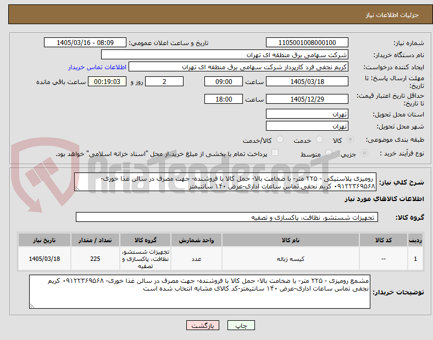Click the جزئیات اطلاعات نیاز page title
The height and width of the screenshot is (340, 433).
tap(392, 15)
